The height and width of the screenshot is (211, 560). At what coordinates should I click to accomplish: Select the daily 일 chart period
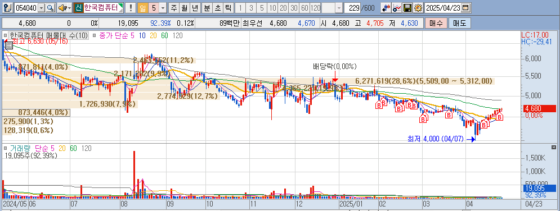coord(143,7)
